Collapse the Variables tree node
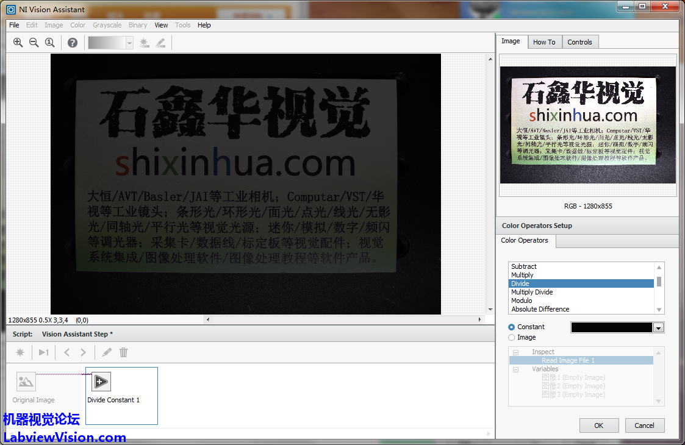Image resolution: width=685 pixels, height=445 pixels. 516,369
